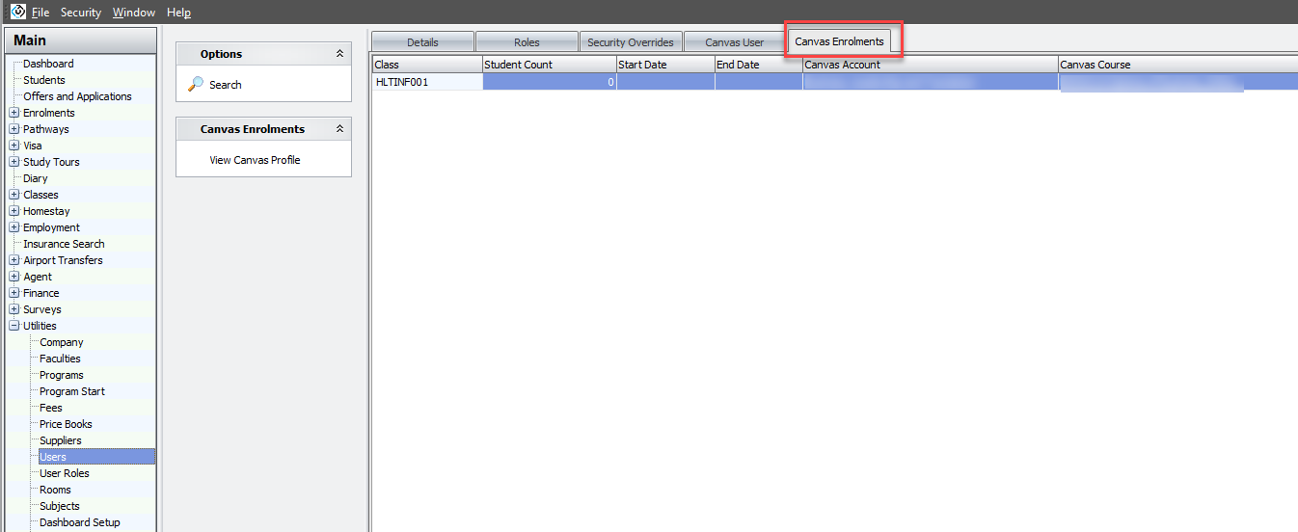Open the File menu
Image resolution: width=1298 pixels, height=532 pixels.
pos(40,13)
